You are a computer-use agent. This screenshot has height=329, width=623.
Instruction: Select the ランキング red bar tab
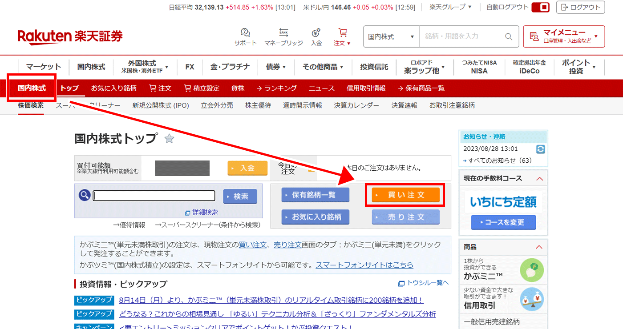point(277,88)
